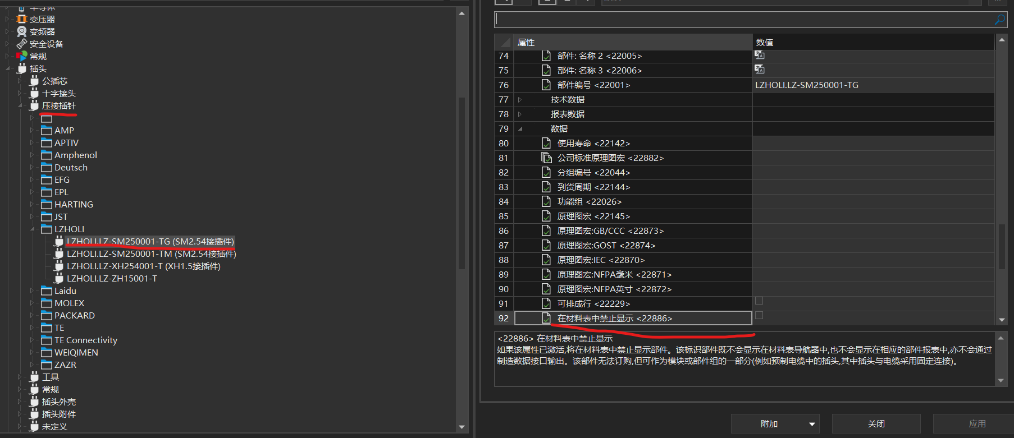Viewport: 1014px width, 438px height.
Task: Select LZHOLI.LZ-SM250001-TG (SM2.54接插件) in the tree
Action: [150, 241]
